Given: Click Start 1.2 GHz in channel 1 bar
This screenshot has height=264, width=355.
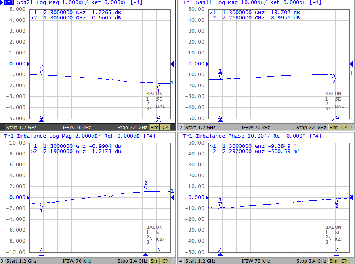Looking at the screenshot, I should pyautogui.click(x=21, y=128).
